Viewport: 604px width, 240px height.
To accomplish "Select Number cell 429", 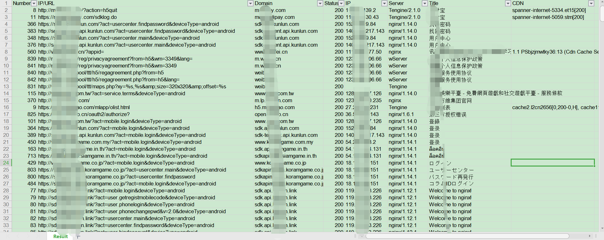I will tap(24, 163).
